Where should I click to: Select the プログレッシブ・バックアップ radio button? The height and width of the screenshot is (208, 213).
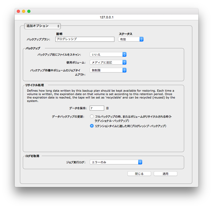click(92, 126)
